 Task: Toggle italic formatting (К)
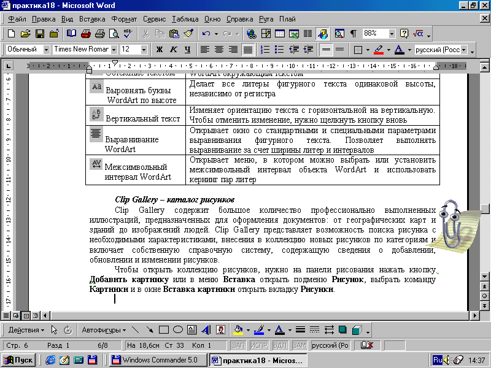click(174, 50)
